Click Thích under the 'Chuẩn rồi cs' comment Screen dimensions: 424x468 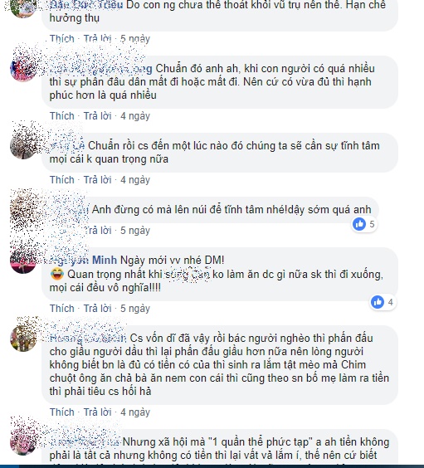tap(61, 180)
